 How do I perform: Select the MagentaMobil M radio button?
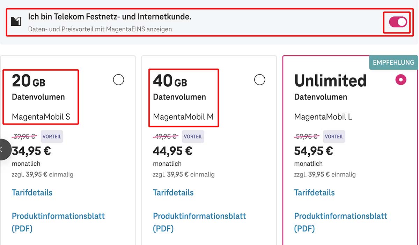pyautogui.click(x=259, y=80)
